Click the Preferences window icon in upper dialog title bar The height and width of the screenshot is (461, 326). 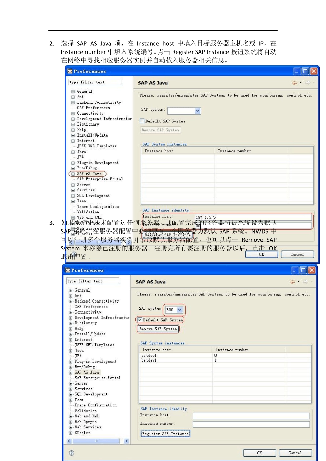coord(70,71)
